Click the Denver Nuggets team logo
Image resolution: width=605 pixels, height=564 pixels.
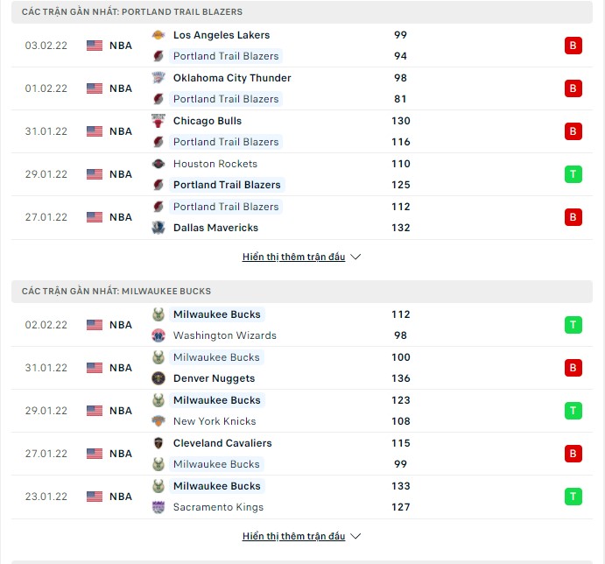pyautogui.click(x=158, y=378)
